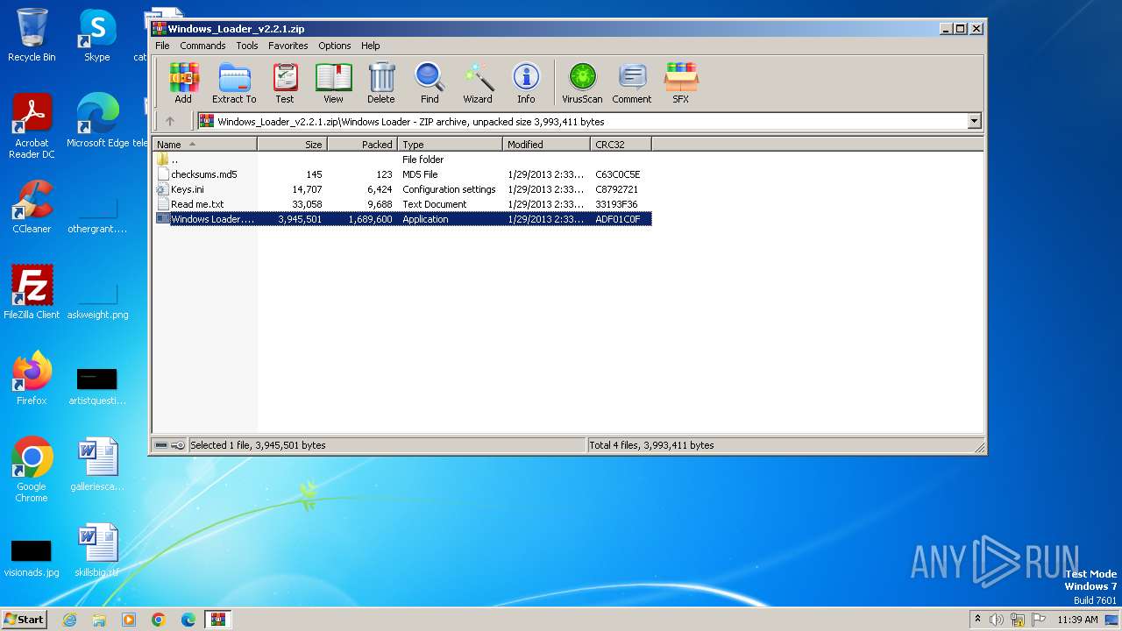Run the Test archive tool
This screenshot has height=631, width=1122.
(285, 83)
